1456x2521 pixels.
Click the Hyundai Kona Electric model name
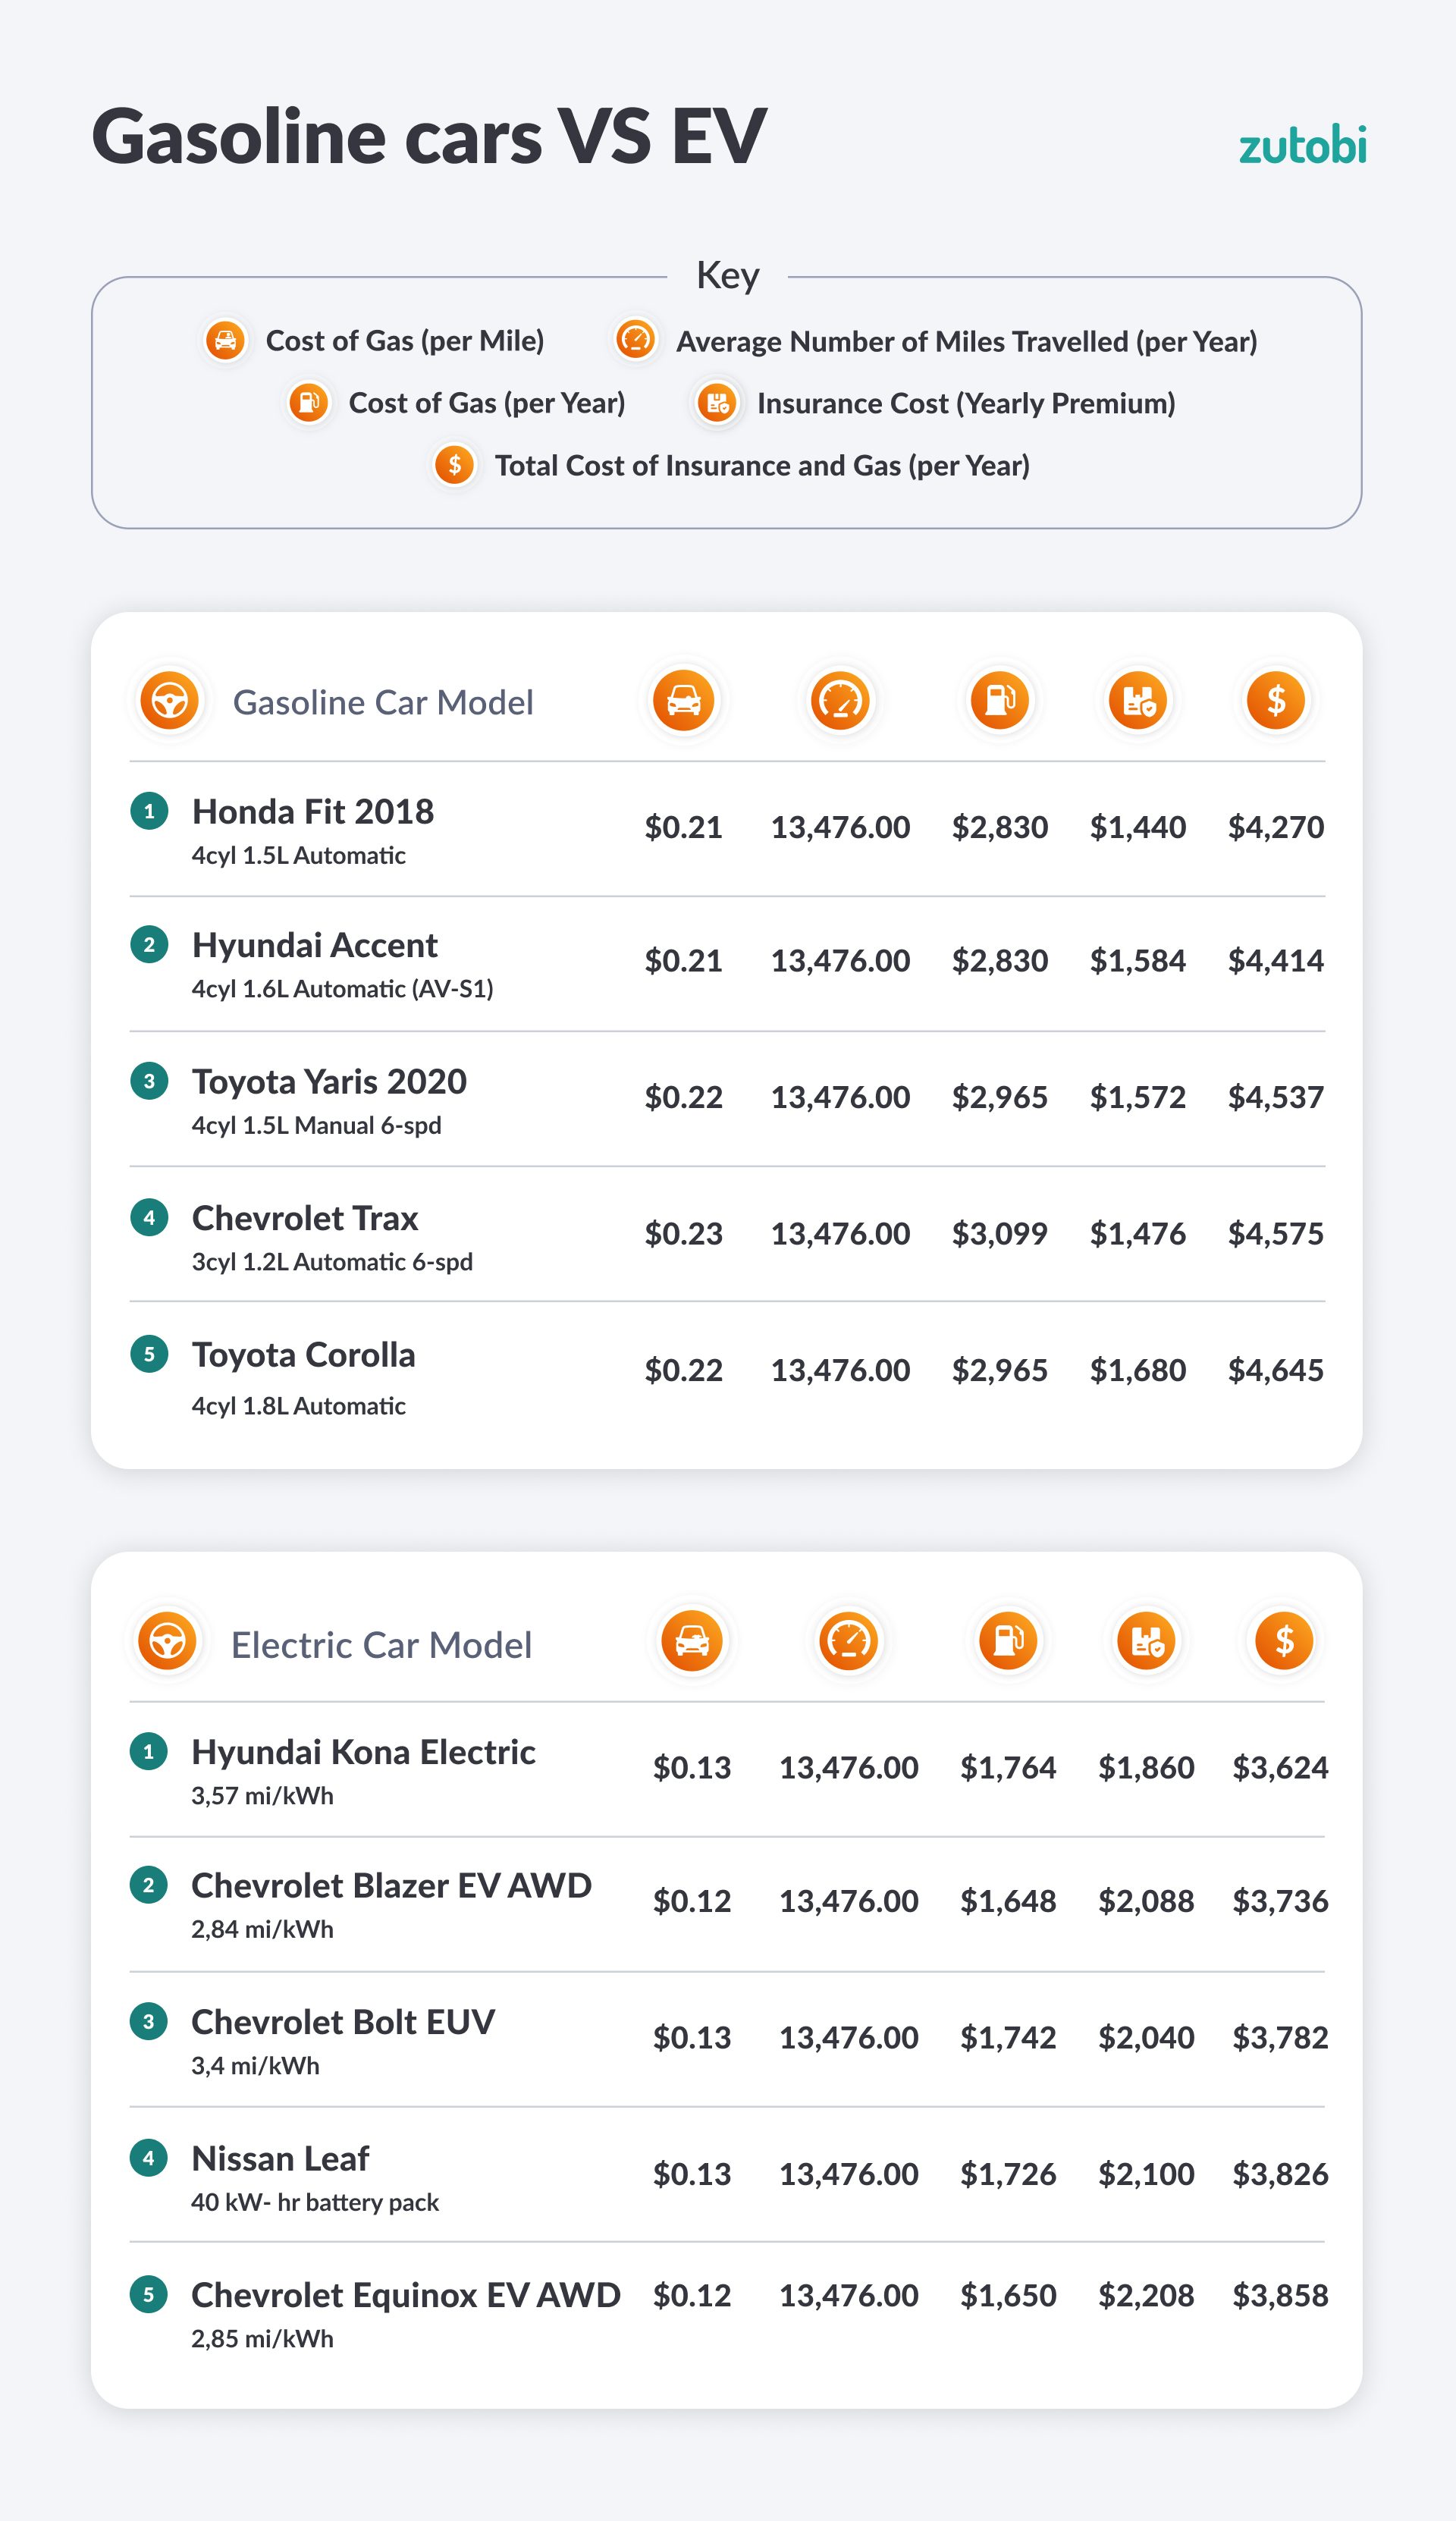click(x=363, y=1752)
